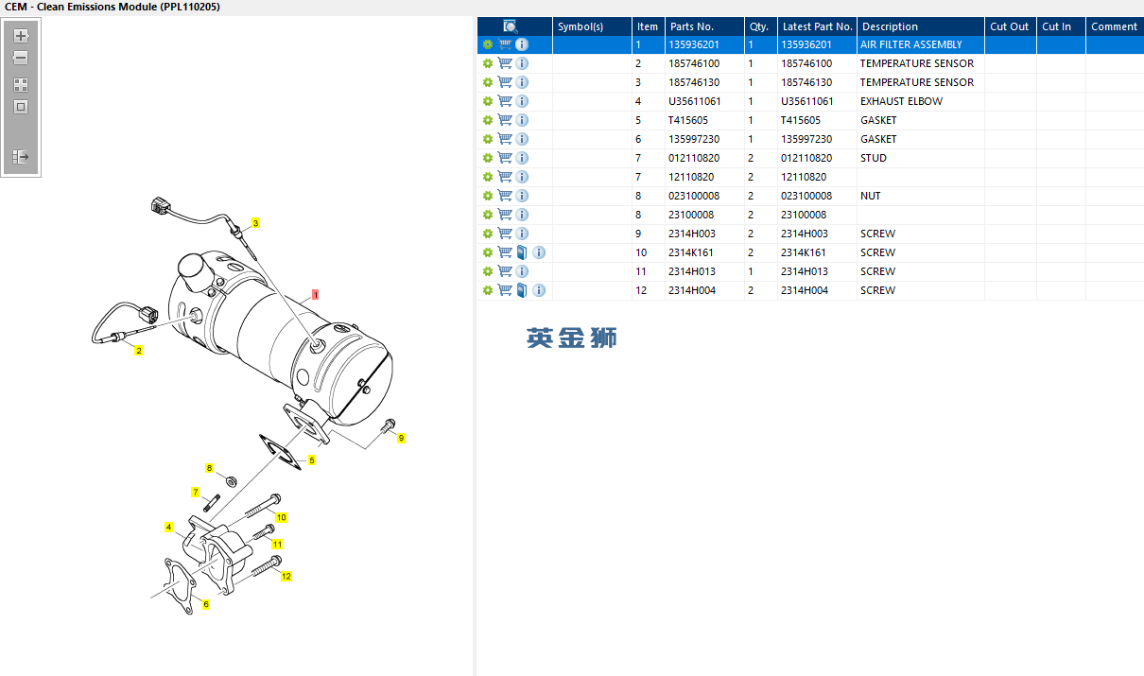The height and width of the screenshot is (676, 1144).
Task: Click the Description column header
Action: 921,26
